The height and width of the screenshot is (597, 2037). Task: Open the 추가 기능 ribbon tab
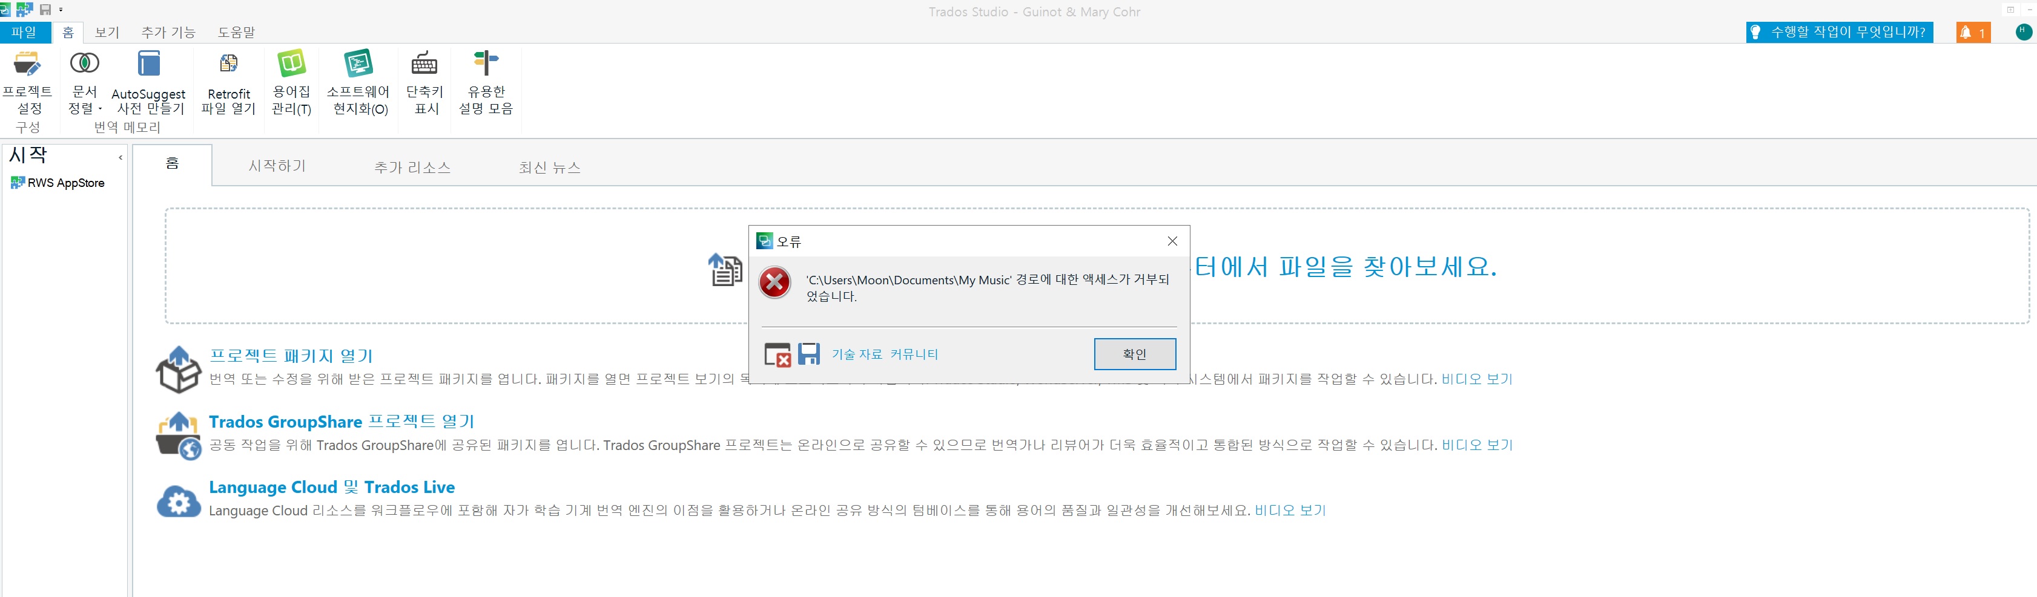coord(168,33)
